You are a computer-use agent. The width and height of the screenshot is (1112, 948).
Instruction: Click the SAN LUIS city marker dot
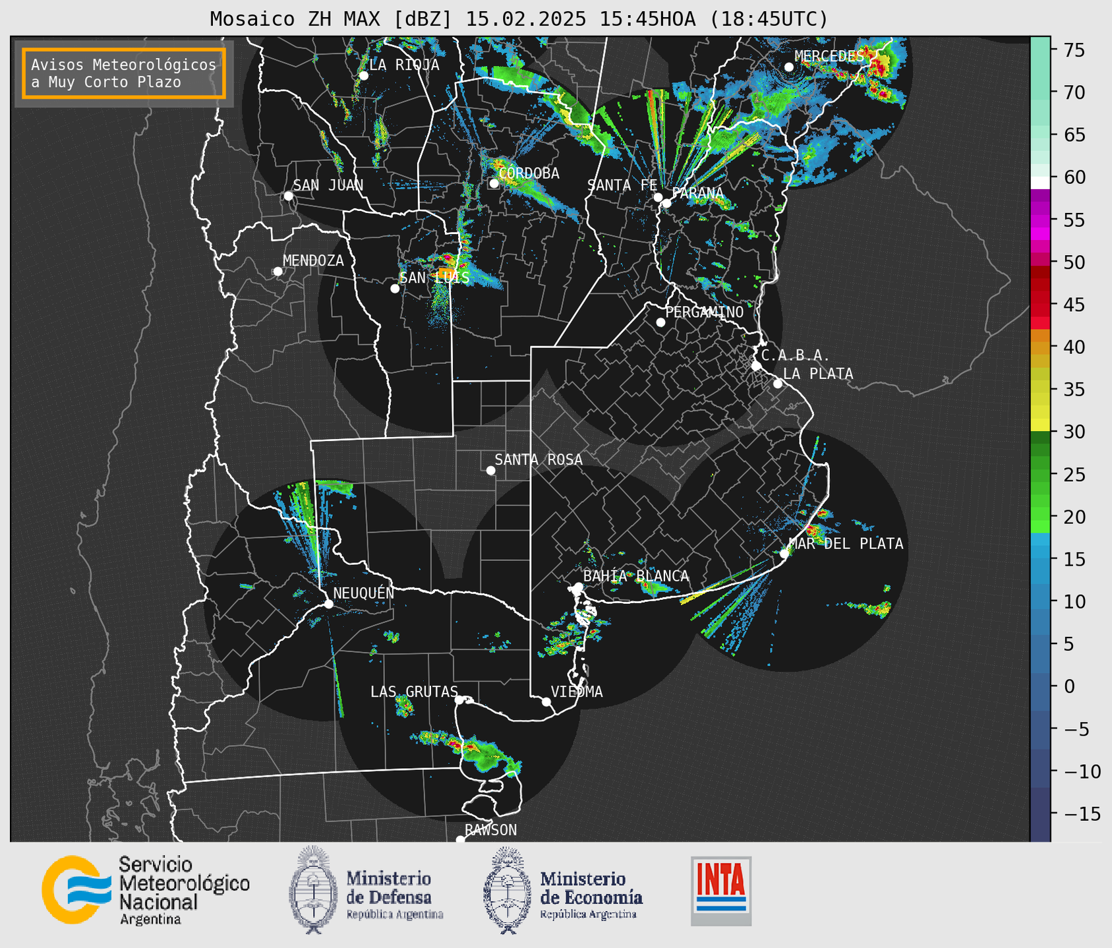point(395,289)
